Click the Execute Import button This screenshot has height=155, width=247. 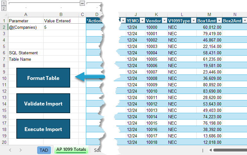(43, 129)
